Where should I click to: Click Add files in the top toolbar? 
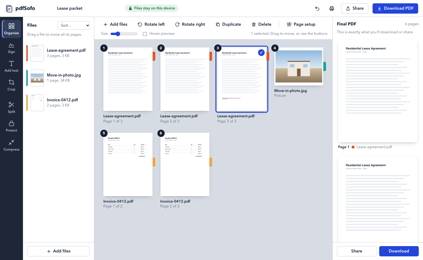click(115, 24)
